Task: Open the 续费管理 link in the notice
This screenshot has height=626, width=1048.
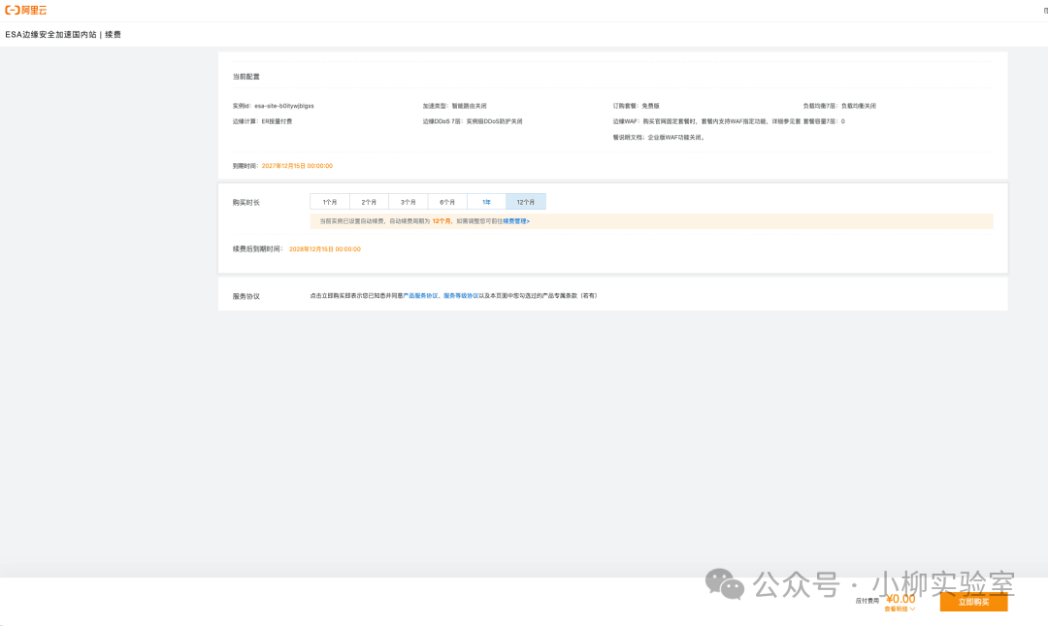Action: coord(515,221)
